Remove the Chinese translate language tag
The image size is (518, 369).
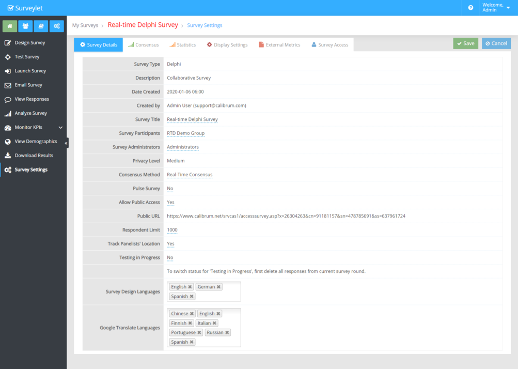click(192, 314)
